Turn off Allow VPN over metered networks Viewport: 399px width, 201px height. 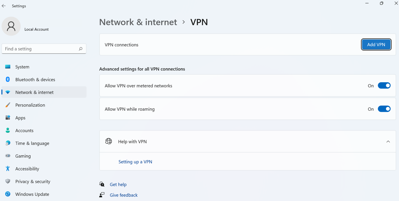tap(384, 86)
